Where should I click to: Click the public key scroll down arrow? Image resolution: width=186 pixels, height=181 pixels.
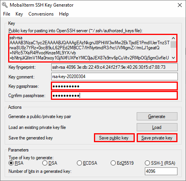pyautogui.click(x=173, y=58)
